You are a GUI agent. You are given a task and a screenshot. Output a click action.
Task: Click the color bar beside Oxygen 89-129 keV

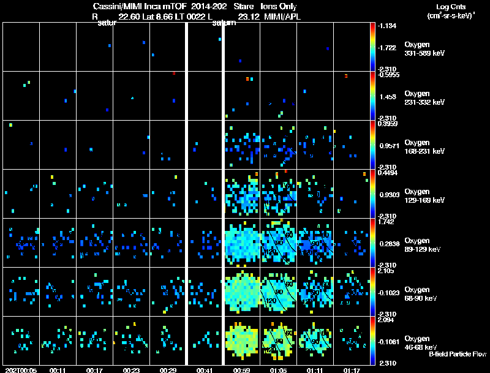coord(372,243)
